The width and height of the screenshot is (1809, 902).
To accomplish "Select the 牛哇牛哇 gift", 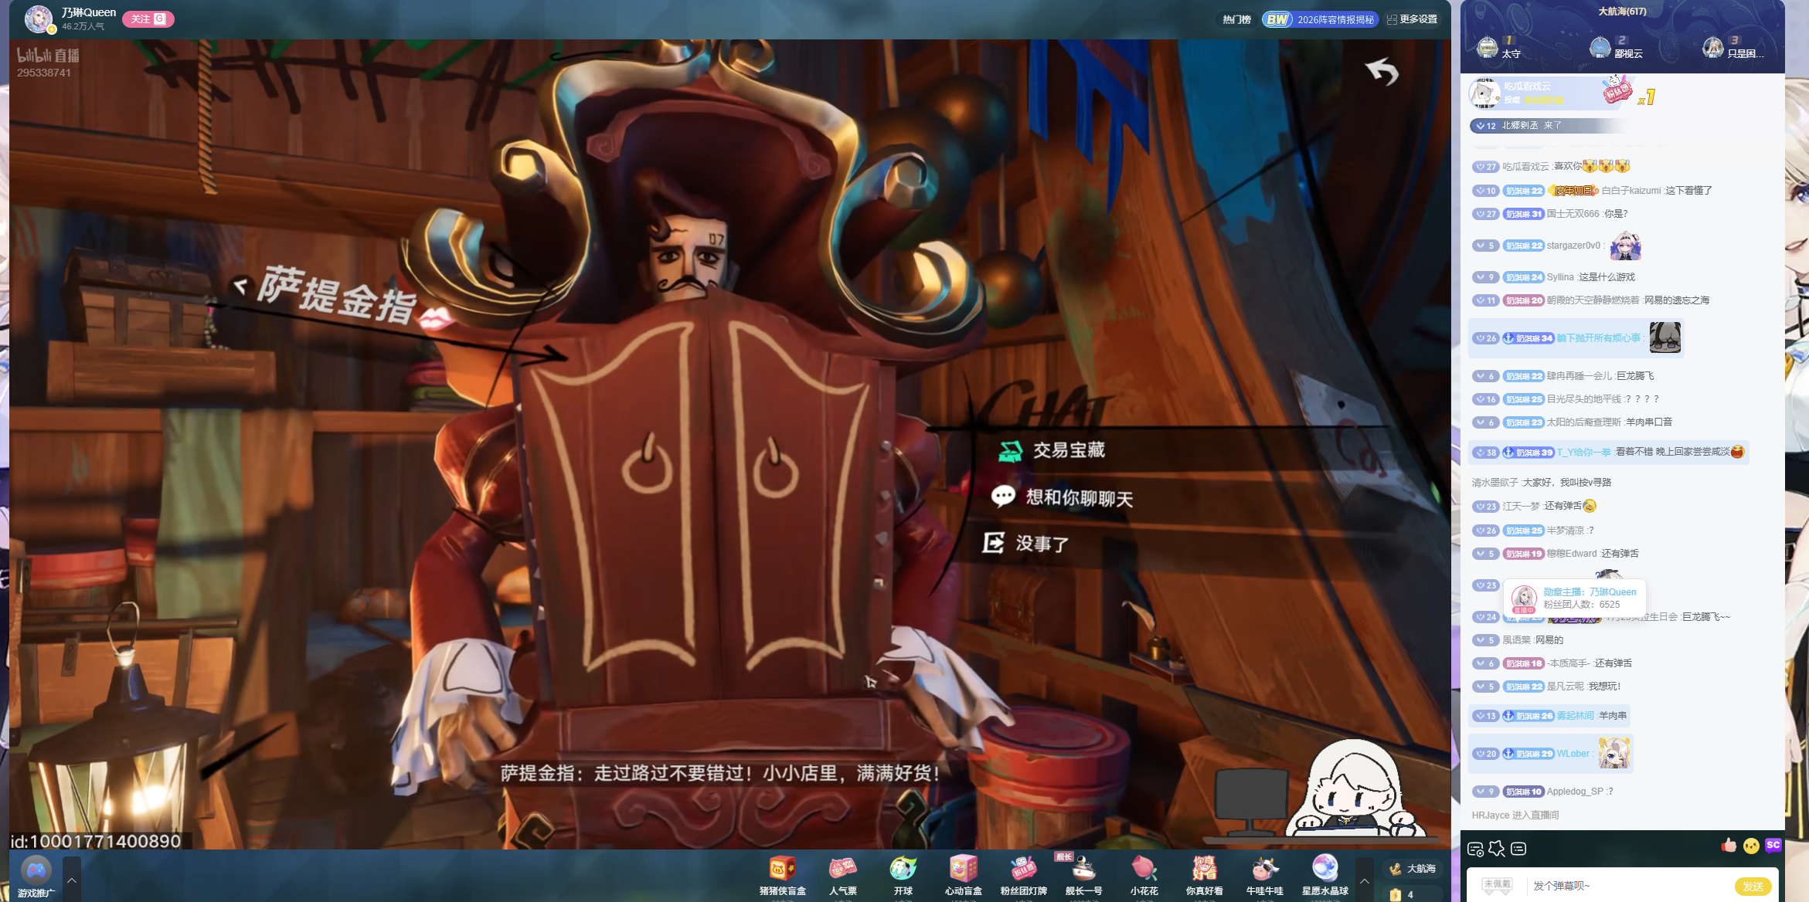I will click(1264, 877).
